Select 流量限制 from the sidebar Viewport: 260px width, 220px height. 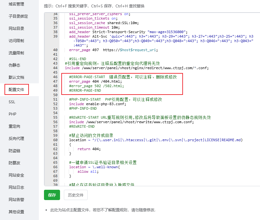tap(16, 53)
